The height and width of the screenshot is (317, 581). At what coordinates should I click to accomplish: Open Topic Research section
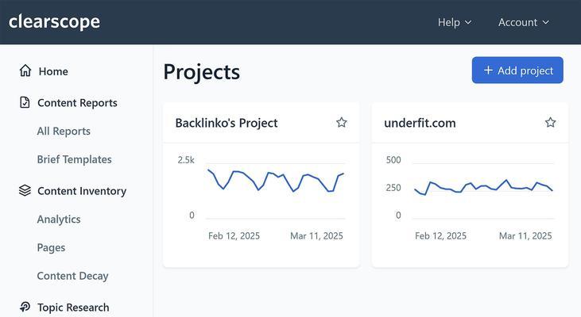tap(73, 307)
